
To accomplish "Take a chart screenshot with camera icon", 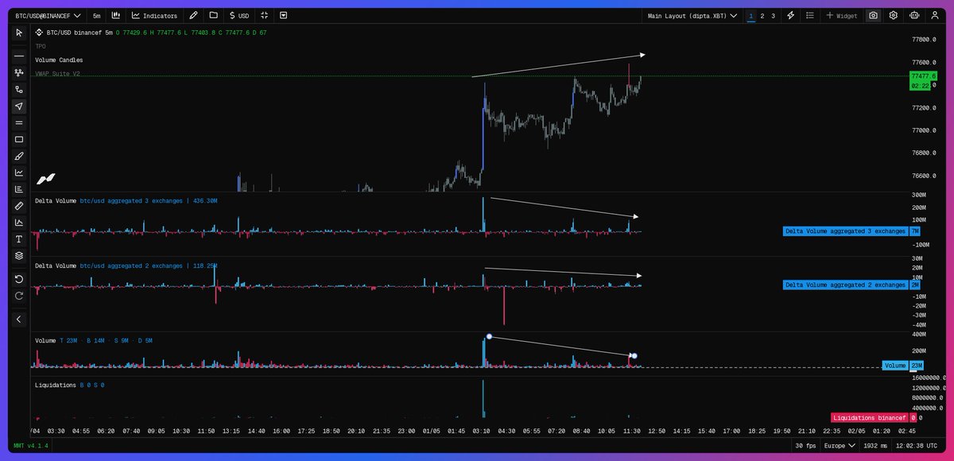I will [874, 15].
